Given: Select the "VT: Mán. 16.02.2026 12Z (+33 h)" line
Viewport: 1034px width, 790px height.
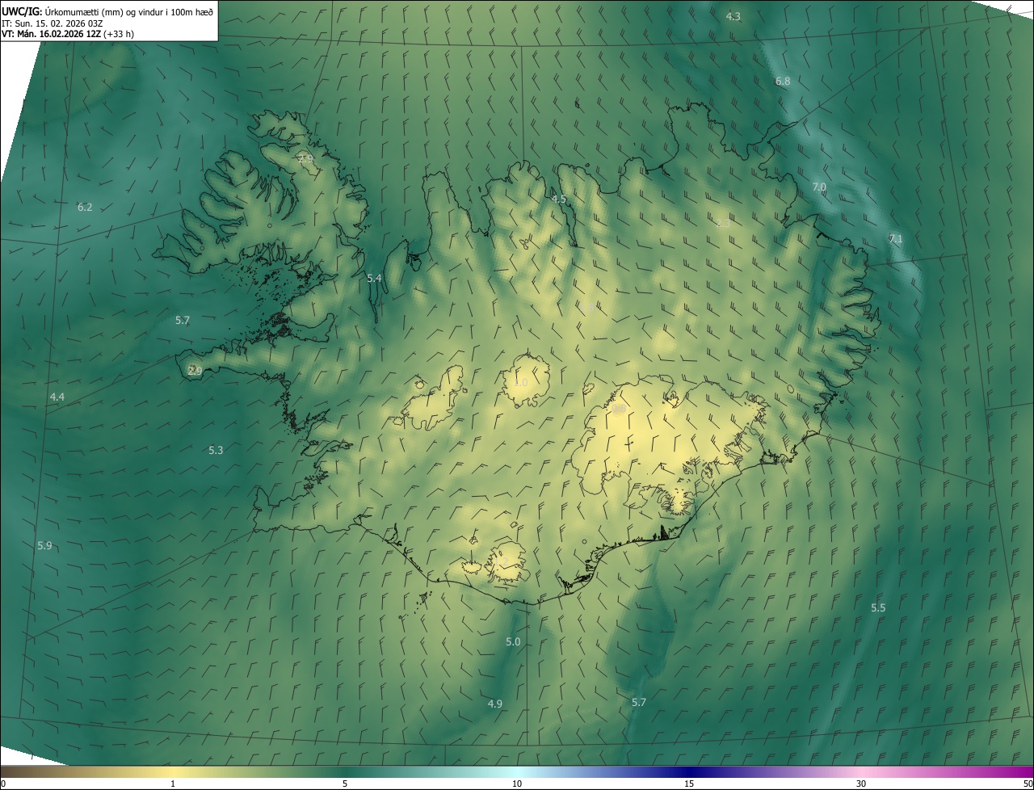Looking at the screenshot, I should click(x=68, y=34).
